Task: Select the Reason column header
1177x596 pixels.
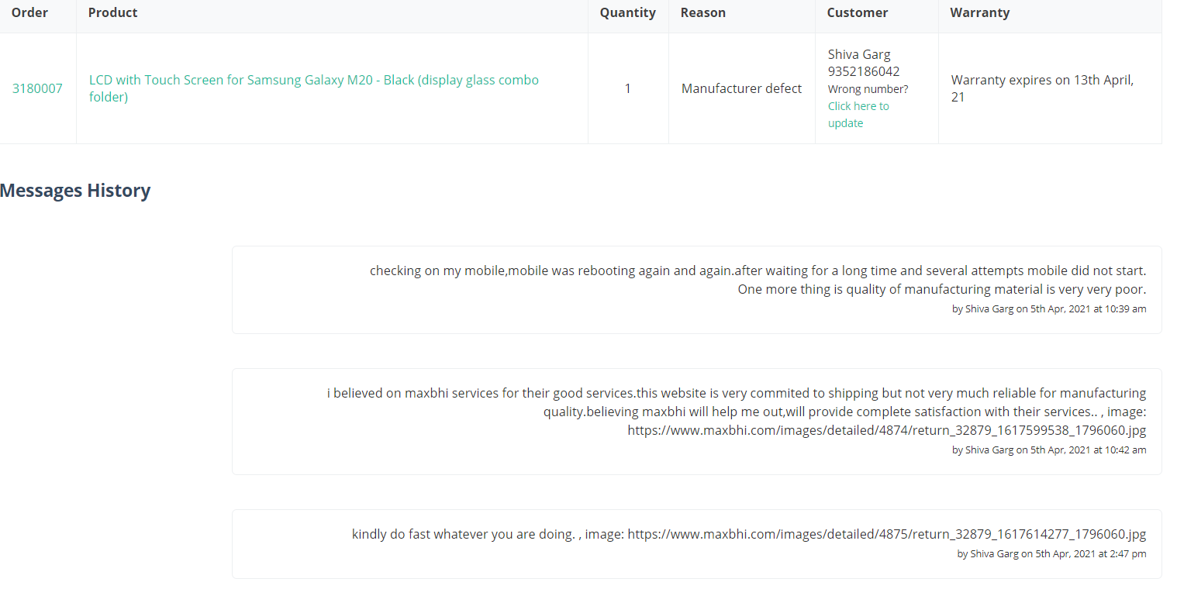Action: [x=703, y=12]
